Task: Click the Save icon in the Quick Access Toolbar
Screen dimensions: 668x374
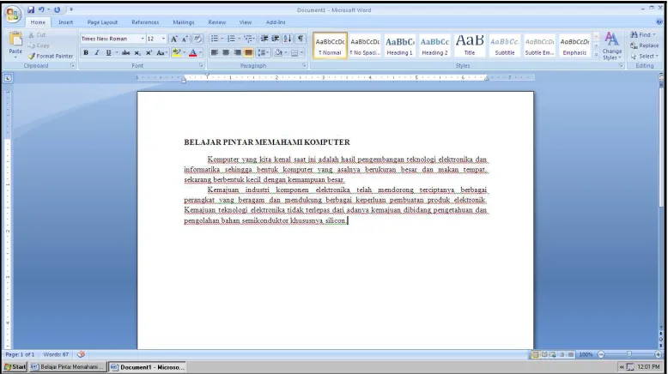Action: click(x=31, y=9)
